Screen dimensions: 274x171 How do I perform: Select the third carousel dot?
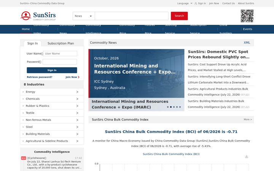[x=174, y=107]
